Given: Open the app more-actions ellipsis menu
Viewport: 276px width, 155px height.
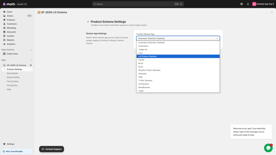Looking at the screenshot, I should 272,12.
